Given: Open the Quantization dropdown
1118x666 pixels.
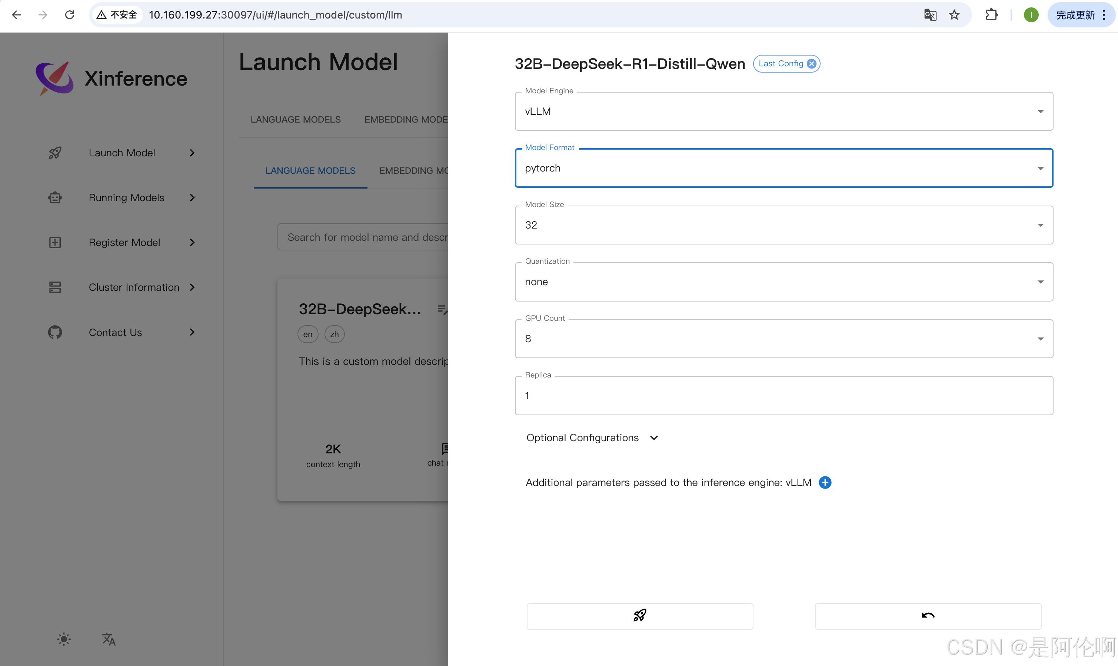Looking at the screenshot, I should click(783, 282).
